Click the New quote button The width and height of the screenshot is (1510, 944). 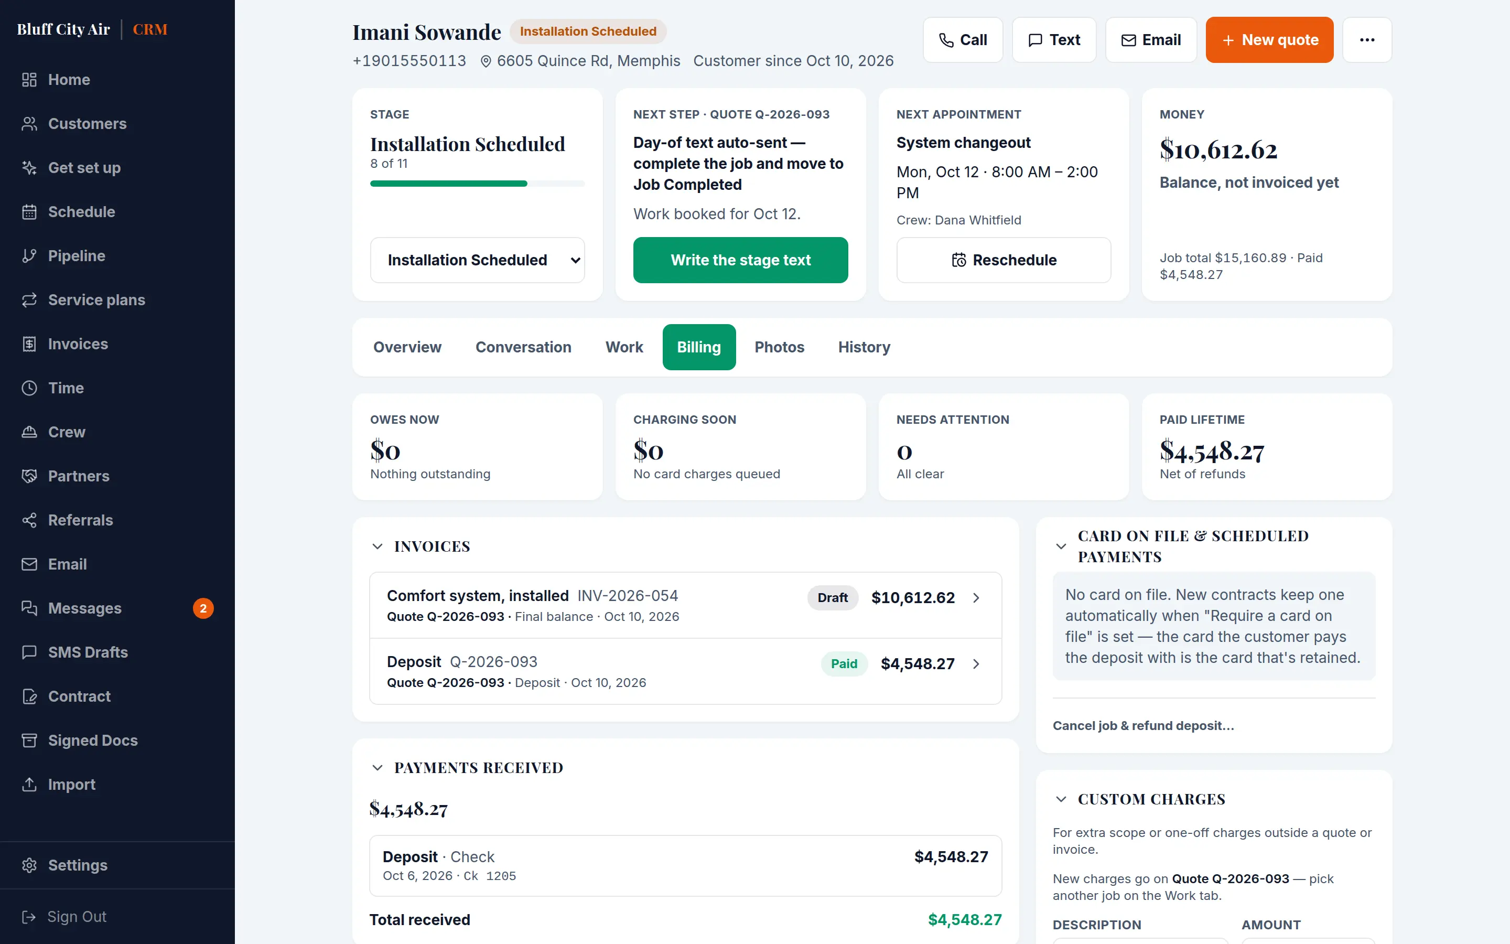(x=1269, y=40)
